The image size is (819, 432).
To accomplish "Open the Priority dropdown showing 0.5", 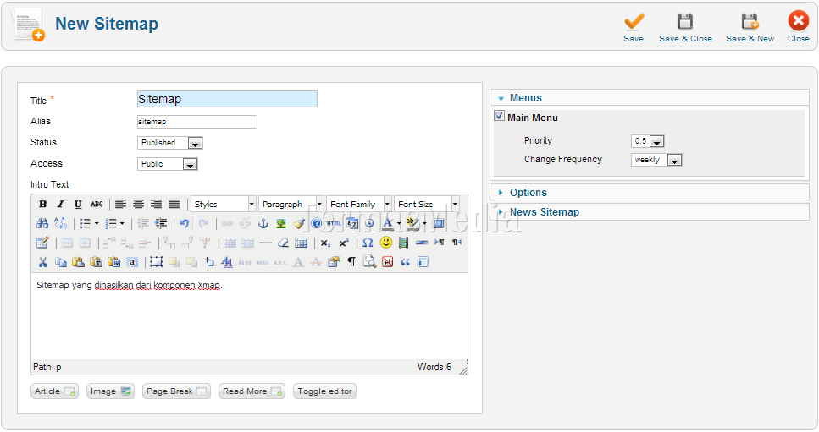I will (648, 141).
